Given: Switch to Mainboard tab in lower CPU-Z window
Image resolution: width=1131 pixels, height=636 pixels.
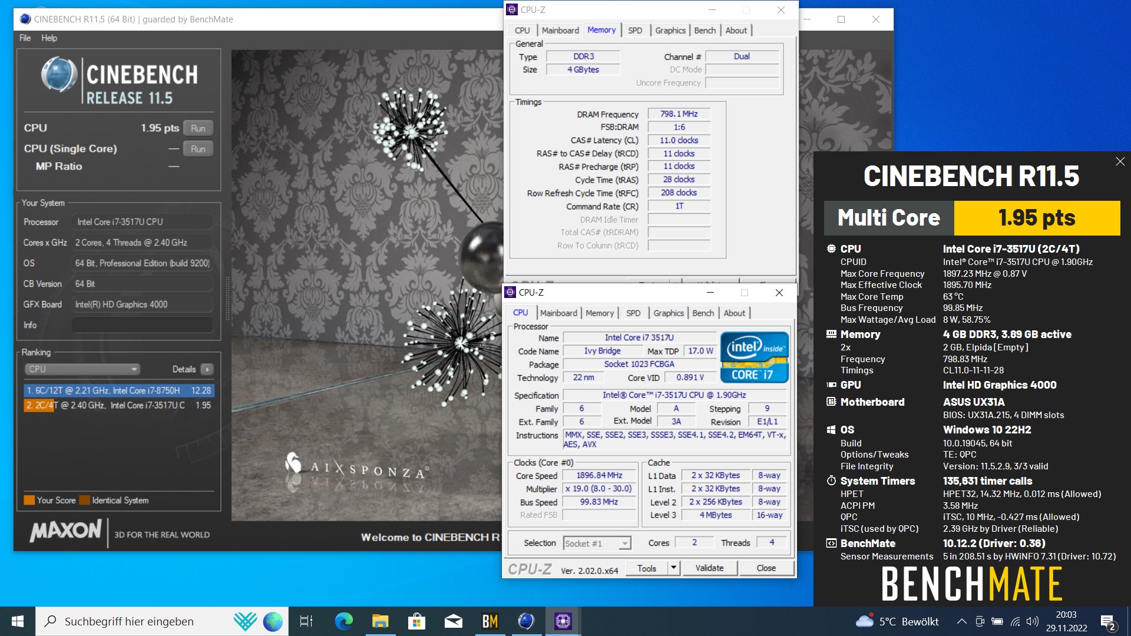Looking at the screenshot, I should pos(558,313).
